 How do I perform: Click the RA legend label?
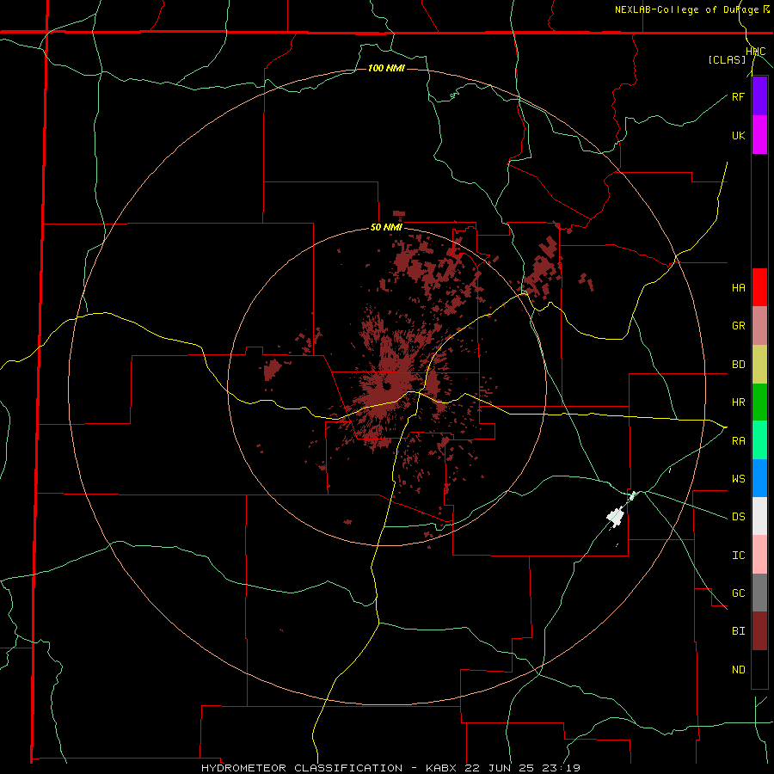pyautogui.click(x=738, y=441)
